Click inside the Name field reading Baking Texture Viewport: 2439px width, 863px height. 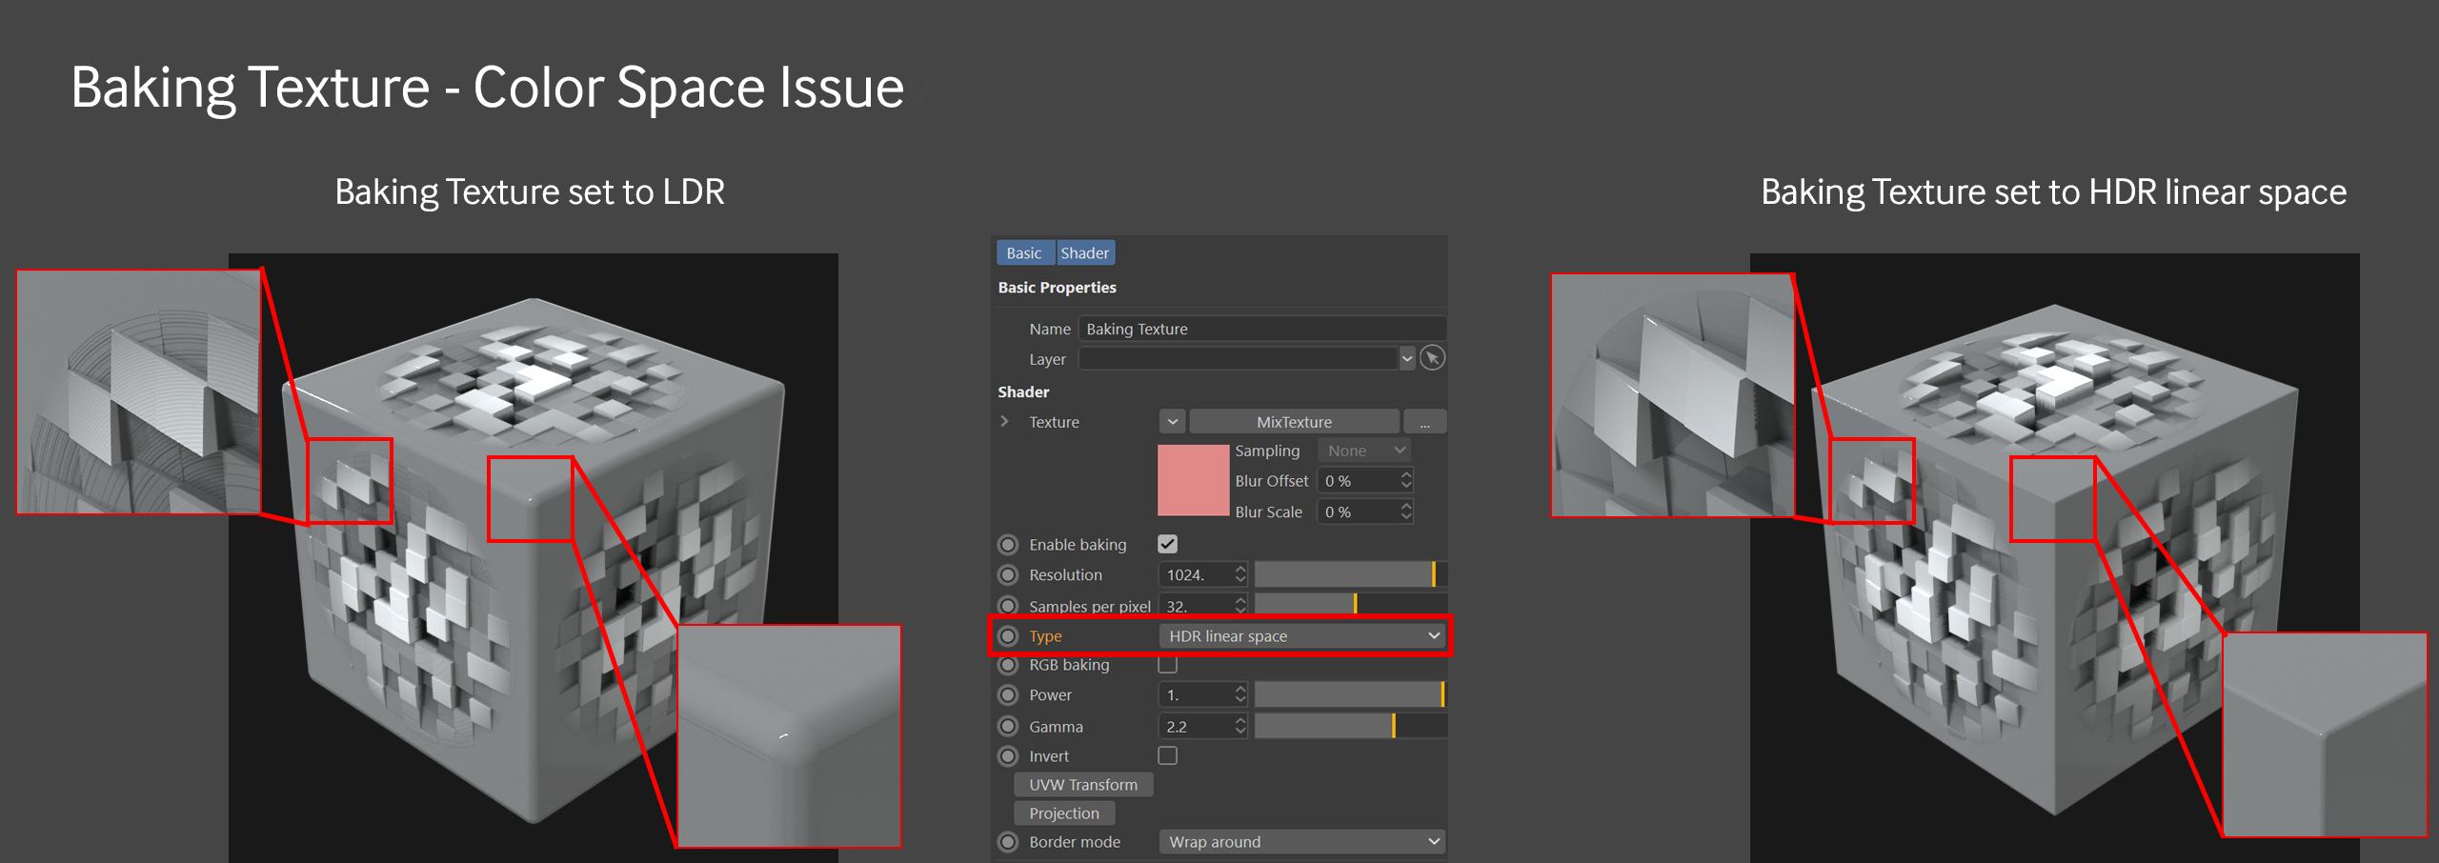coord(1239,328)
